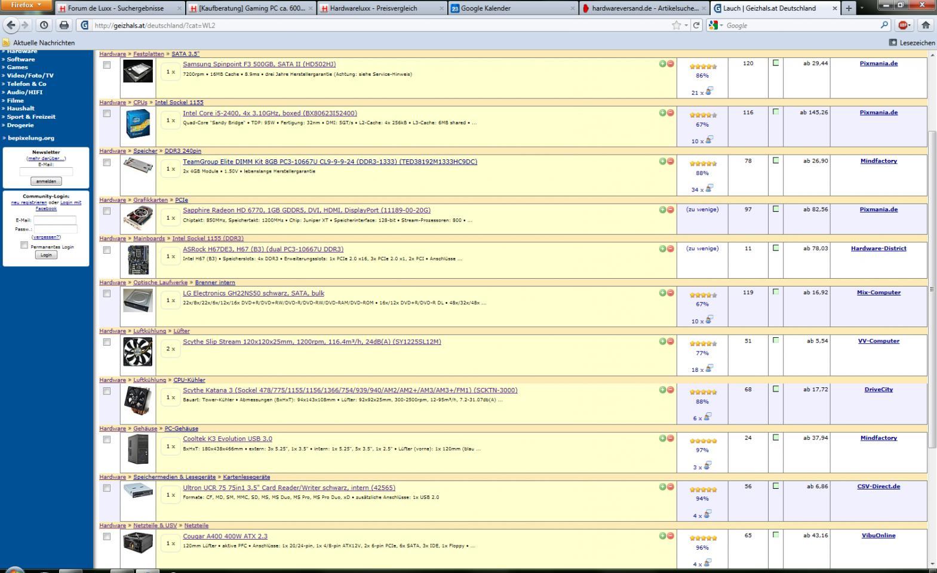Switch to the hardwareversand.de tab
Viewport: 937px width, 573px height.
[644, 8]
